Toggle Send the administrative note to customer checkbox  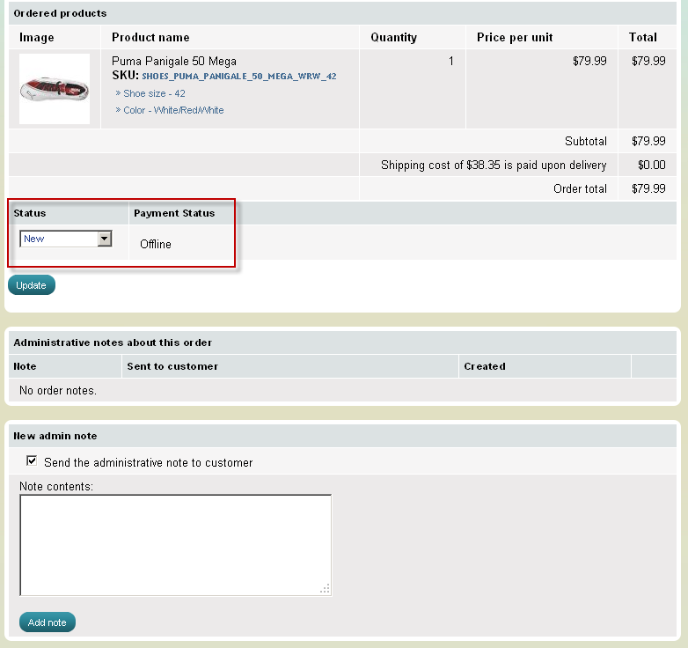[33, 461]
